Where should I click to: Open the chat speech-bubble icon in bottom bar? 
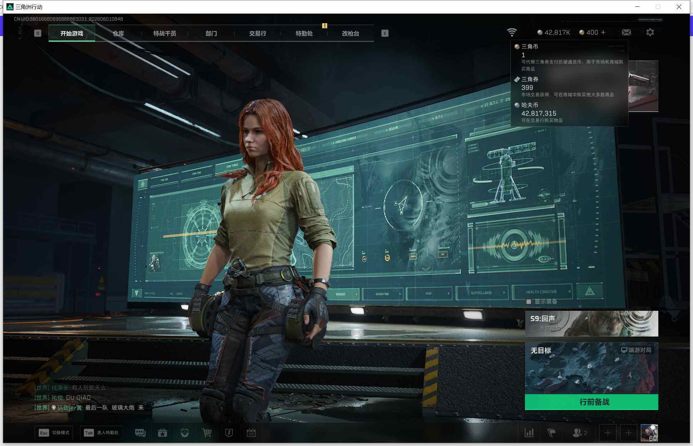(140, 433)
